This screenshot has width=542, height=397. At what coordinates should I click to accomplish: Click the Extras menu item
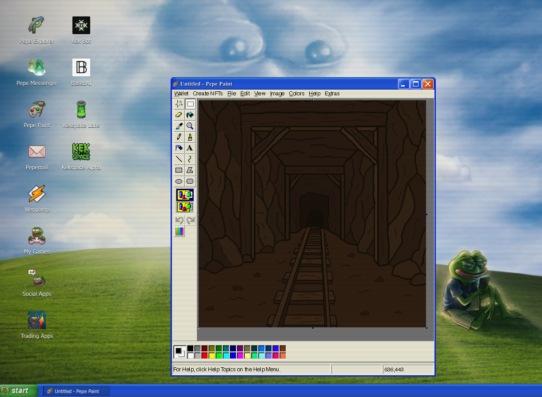click(x=332, y=94)
